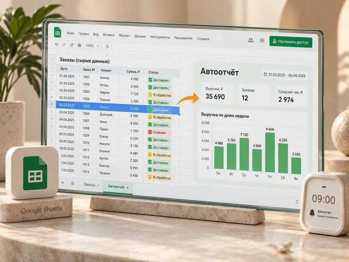Click the undo arrow in toolbar

[57, 44]
